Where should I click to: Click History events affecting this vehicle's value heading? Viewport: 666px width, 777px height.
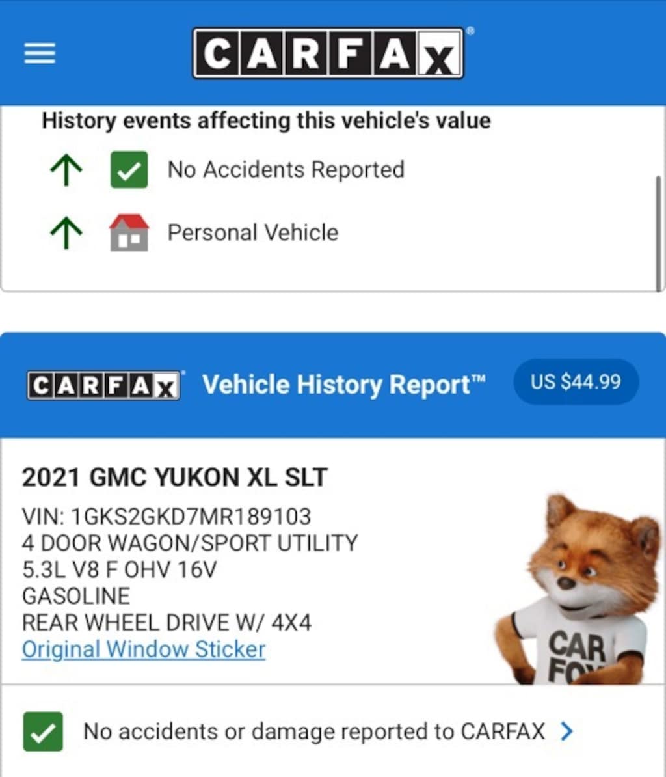click(x=267, y=120)
